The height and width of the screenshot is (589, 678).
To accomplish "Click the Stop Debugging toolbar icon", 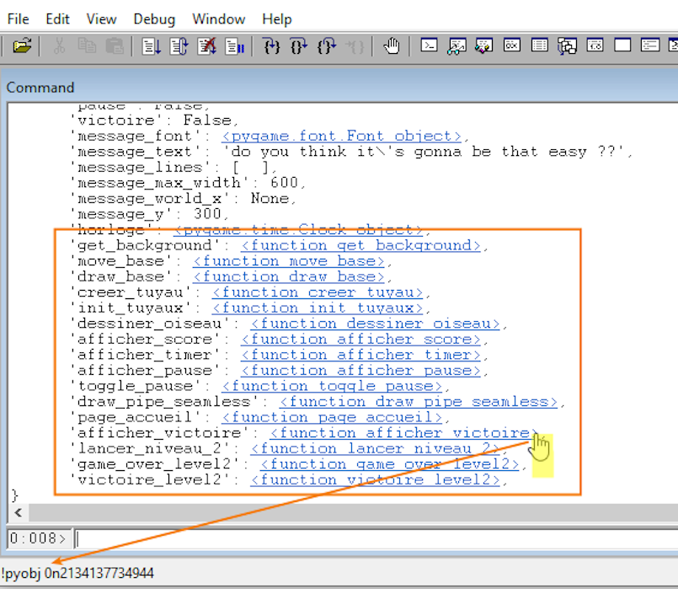I will [x=206, y=46].
